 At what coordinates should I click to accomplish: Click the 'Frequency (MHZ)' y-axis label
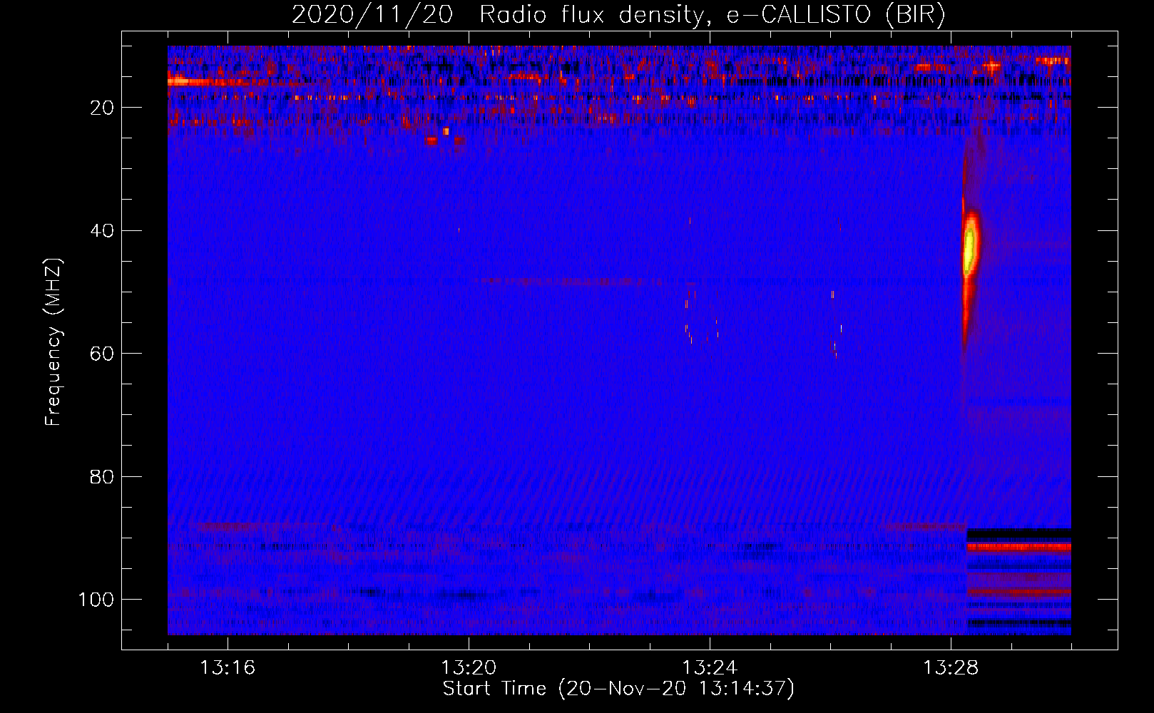pos(53,342)
